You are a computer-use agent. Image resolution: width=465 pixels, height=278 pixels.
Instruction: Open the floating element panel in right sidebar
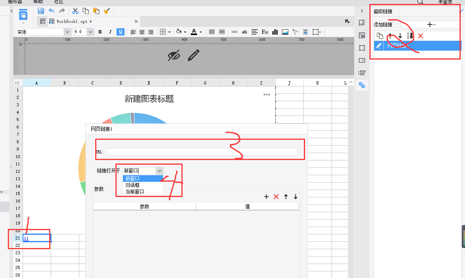click(362, 48)
